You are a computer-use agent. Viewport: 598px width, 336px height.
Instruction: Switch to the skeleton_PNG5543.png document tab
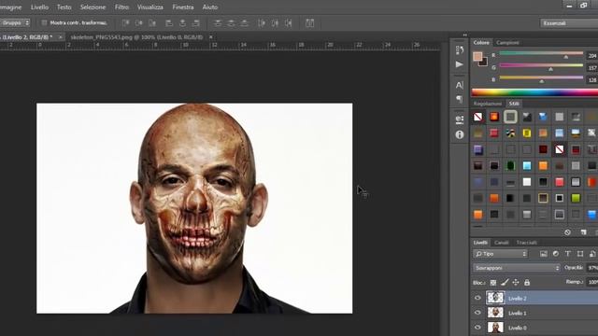pos(136,37)
